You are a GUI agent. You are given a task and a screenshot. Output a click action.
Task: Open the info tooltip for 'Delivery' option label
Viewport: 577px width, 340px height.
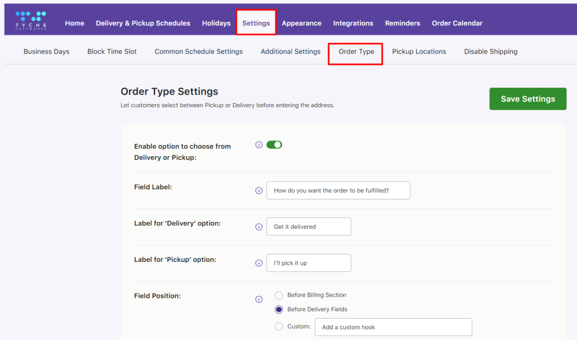click(x=259, y=226)
